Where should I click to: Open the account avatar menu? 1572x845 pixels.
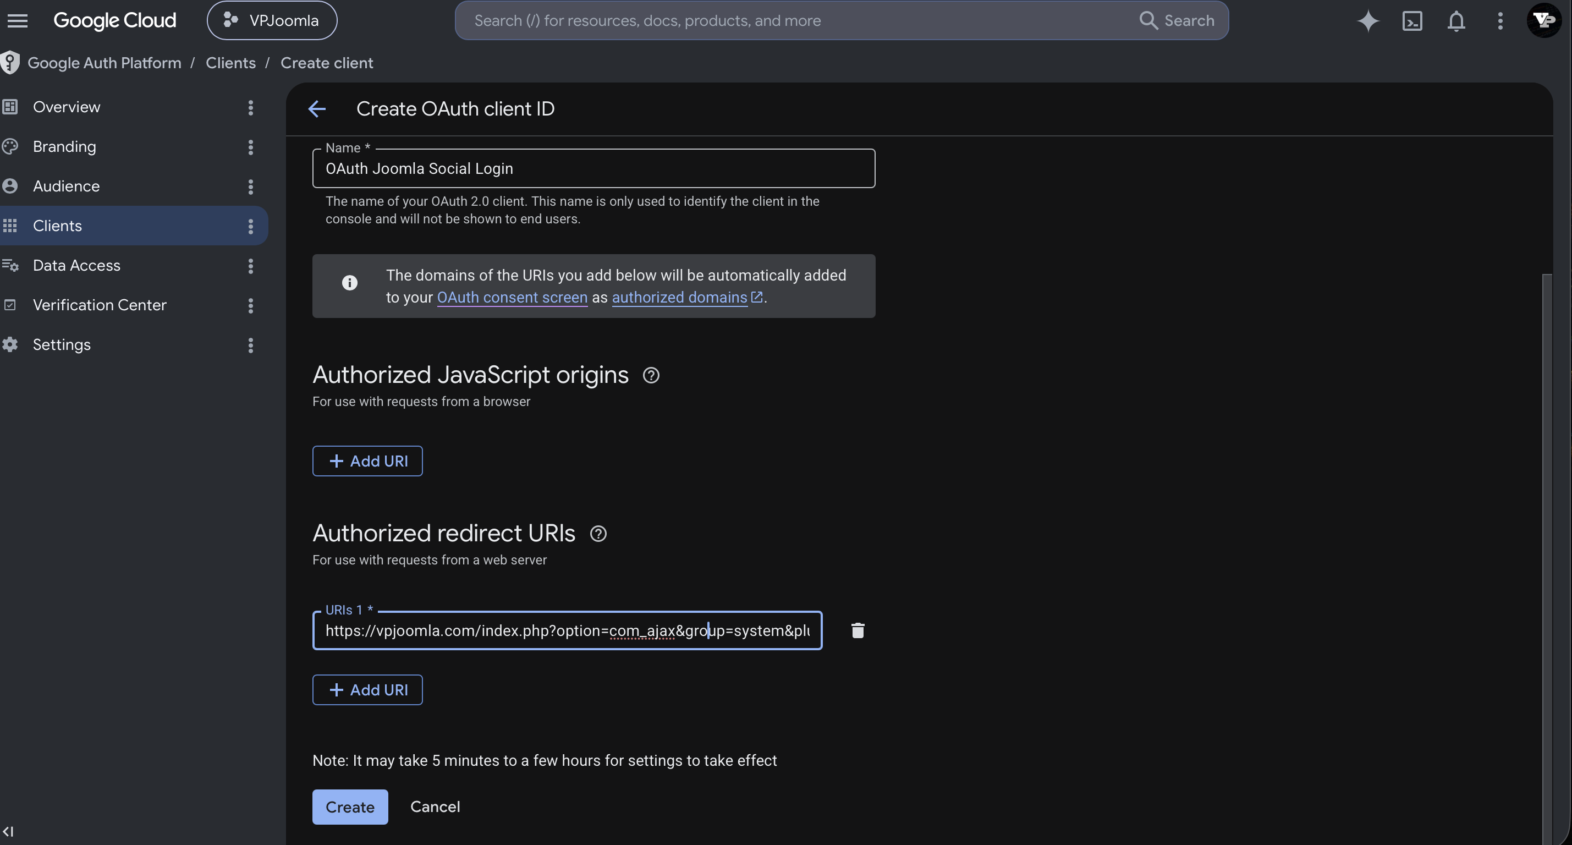1543,20
